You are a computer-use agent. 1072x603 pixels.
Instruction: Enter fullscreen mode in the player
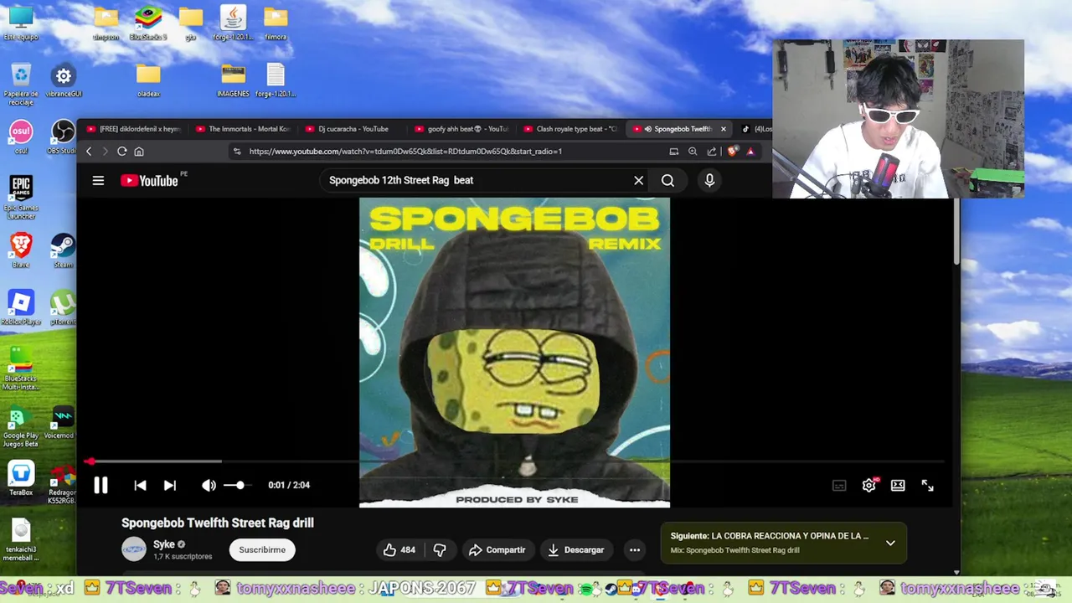tap(927, 485)
